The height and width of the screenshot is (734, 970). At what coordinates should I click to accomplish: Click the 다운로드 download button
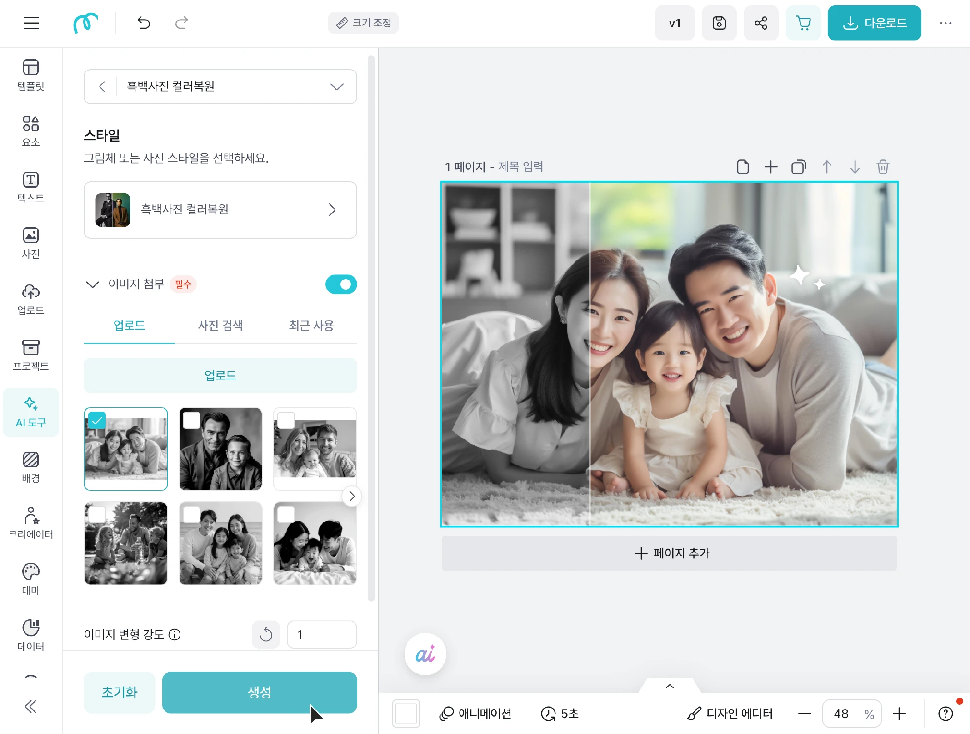click(874, 23)
